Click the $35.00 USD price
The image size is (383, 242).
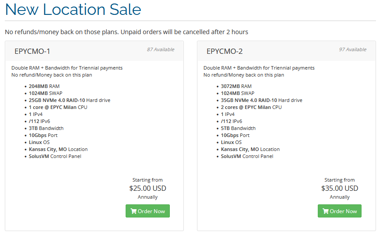pyautogui.click(x=340, y=189)
